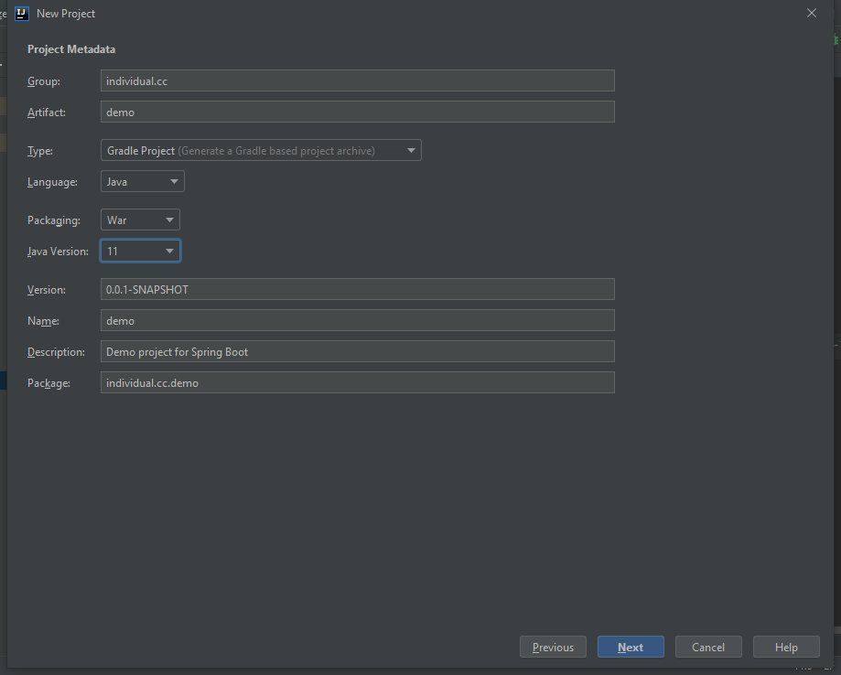The width and height of the screenshot is (841, 675).
Task: Open Help for this dialog
Action: click(786, 648)
